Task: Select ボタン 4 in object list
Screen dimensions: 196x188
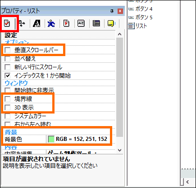Action: [x=144, y=9]
